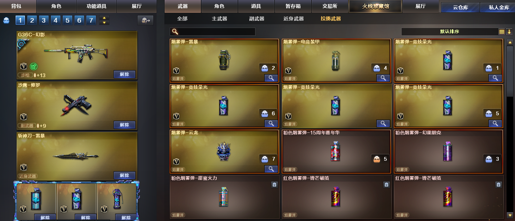Image resolution: width=515 pixels, height=221 pixels.
Task: Click the magnifier on 烟雾弹-雷暴 card
Action: coord(271,78)
